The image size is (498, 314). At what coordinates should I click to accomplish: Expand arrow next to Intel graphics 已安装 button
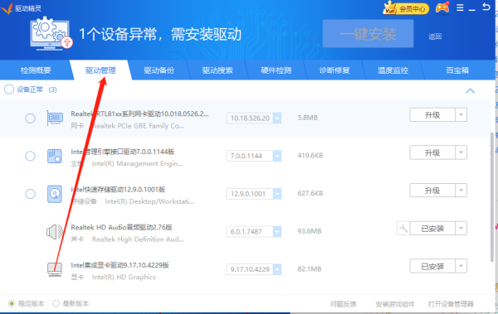point(461,266)
